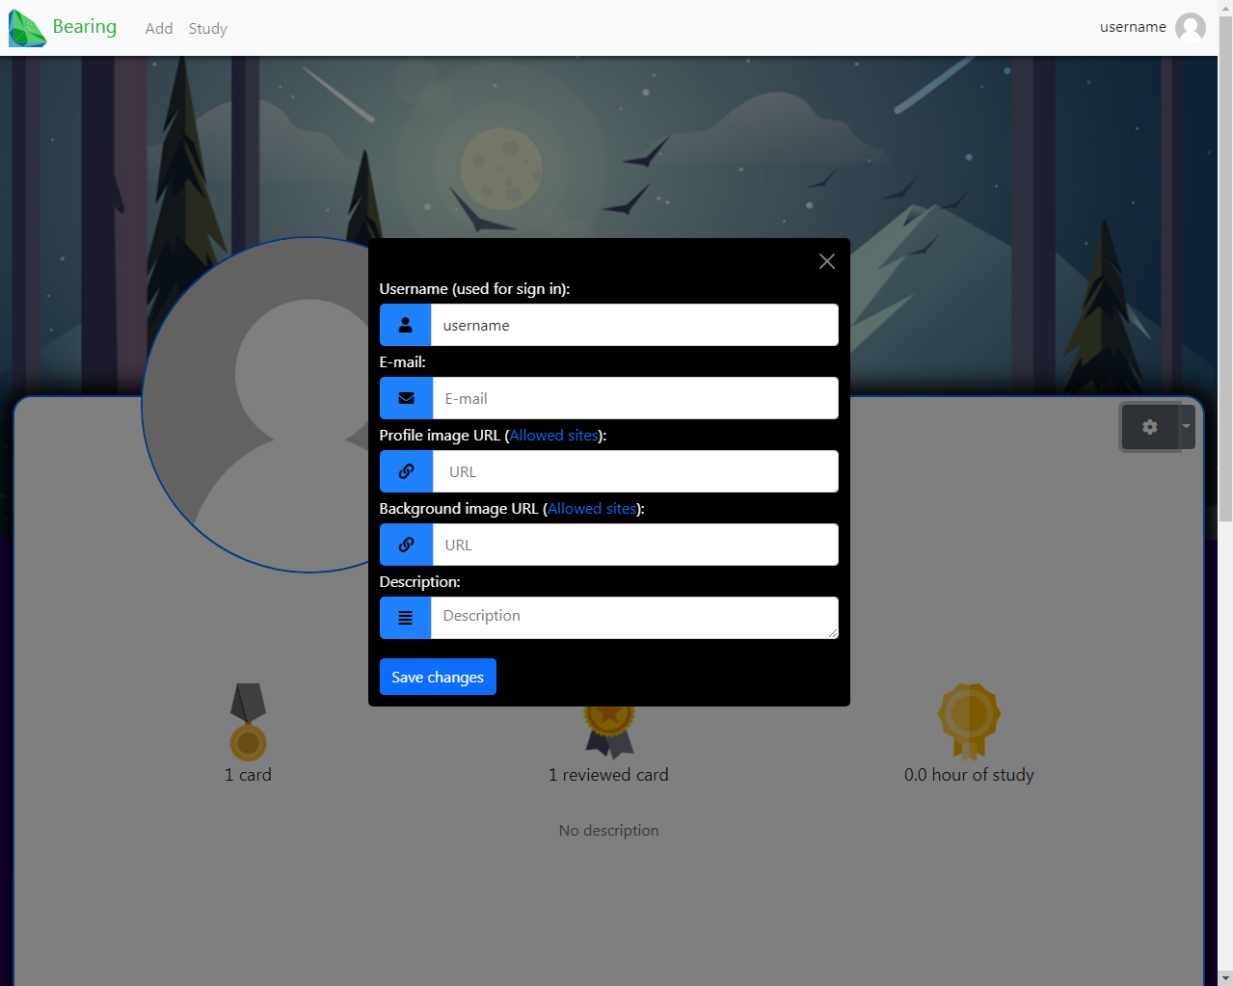
Task: Open Allowed sites link for profile image
Action: coord(553,435)
